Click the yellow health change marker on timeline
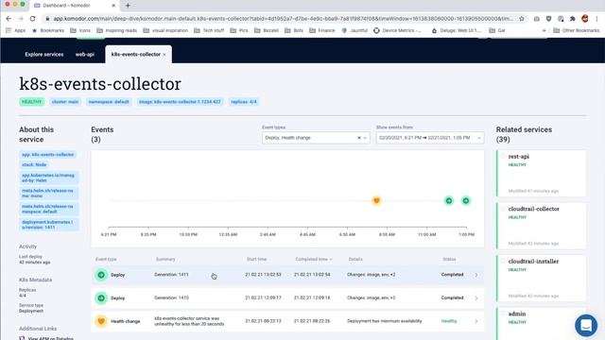The width and height of the screenshot is (605, 340). (376, 200)
